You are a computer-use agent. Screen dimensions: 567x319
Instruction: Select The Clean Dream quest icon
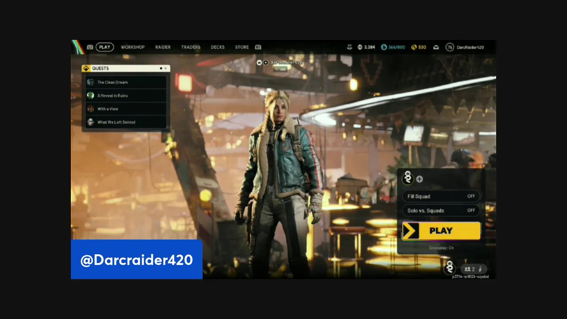click(90, 82)
